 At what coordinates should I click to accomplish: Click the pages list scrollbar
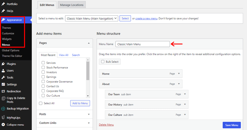pyautogui.click(x=88, y=71)
